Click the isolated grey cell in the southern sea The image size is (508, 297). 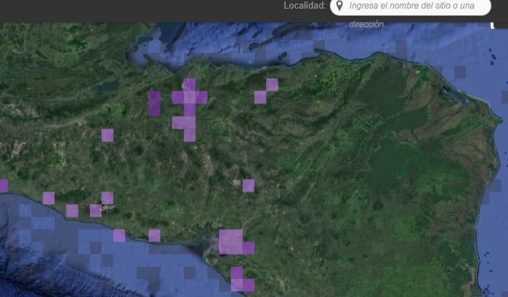tap(190, 273)
